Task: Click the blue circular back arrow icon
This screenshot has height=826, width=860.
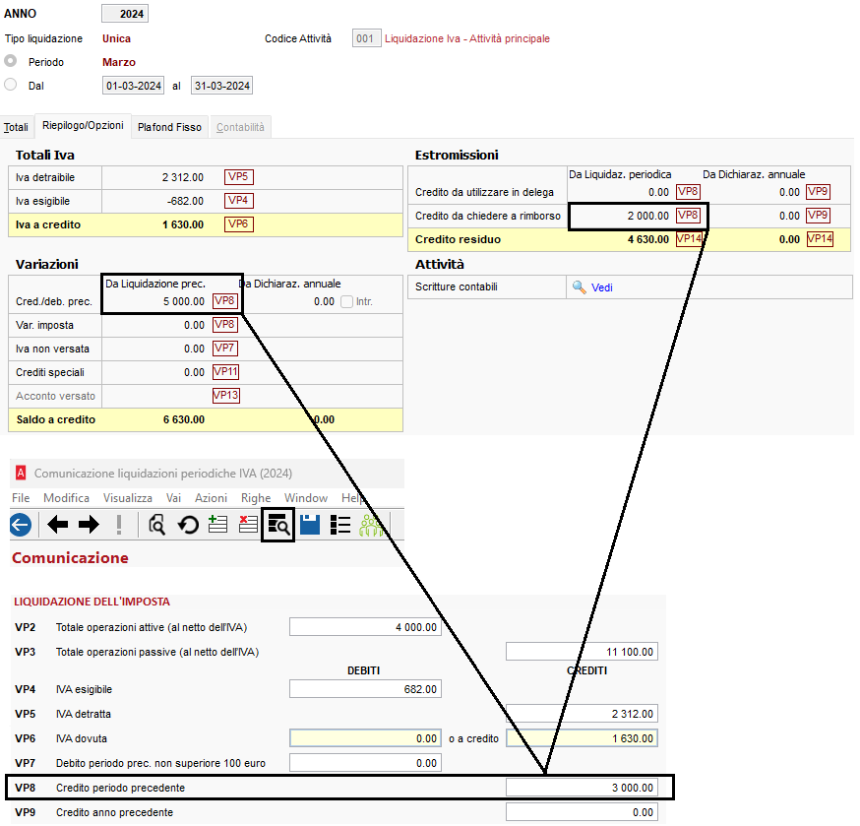Action: [x=21, y=525]
